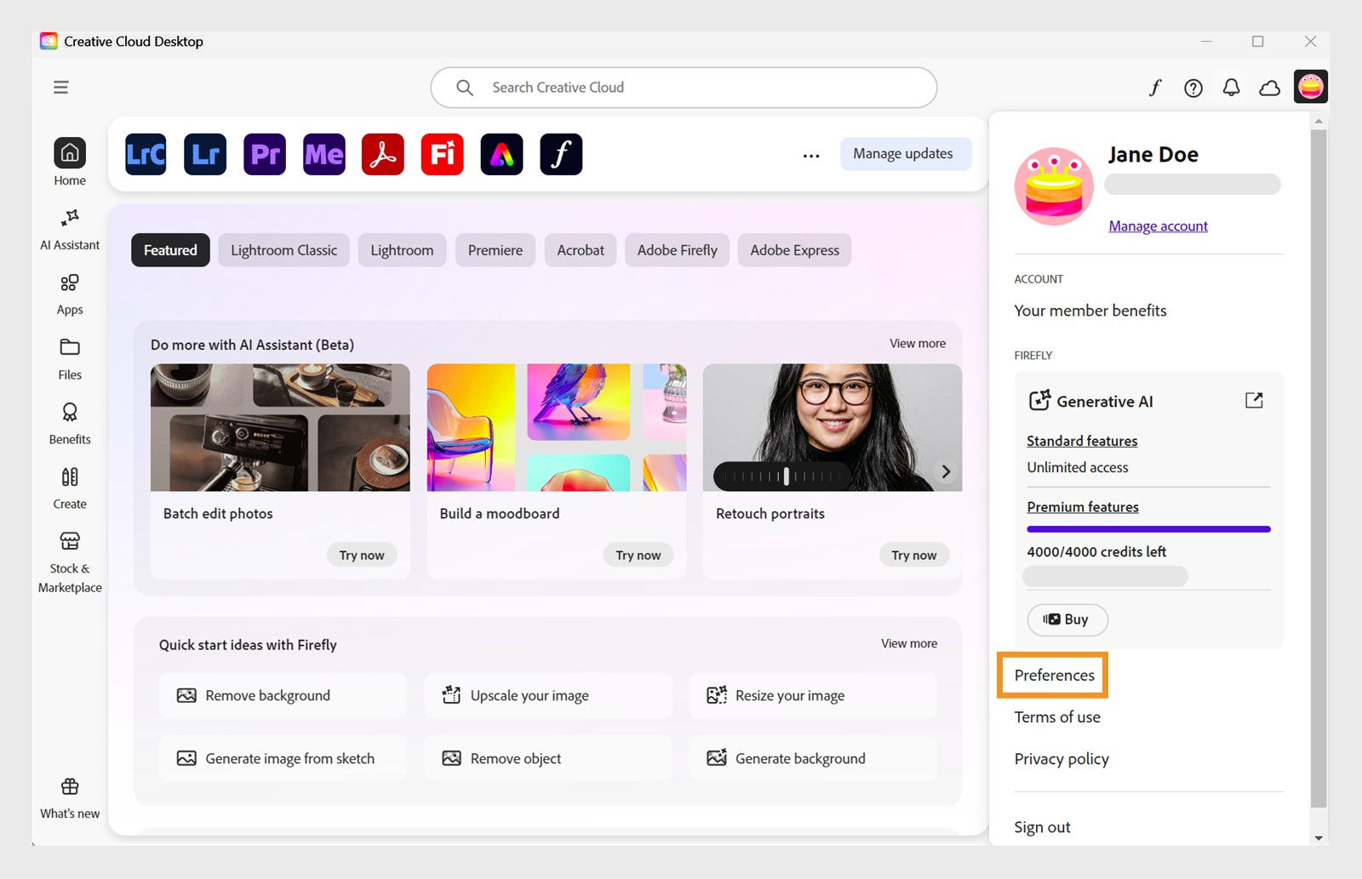The width and height of the screenshot is (1362, 879).
Task: Open the Create section
Action: pos(70,488)
